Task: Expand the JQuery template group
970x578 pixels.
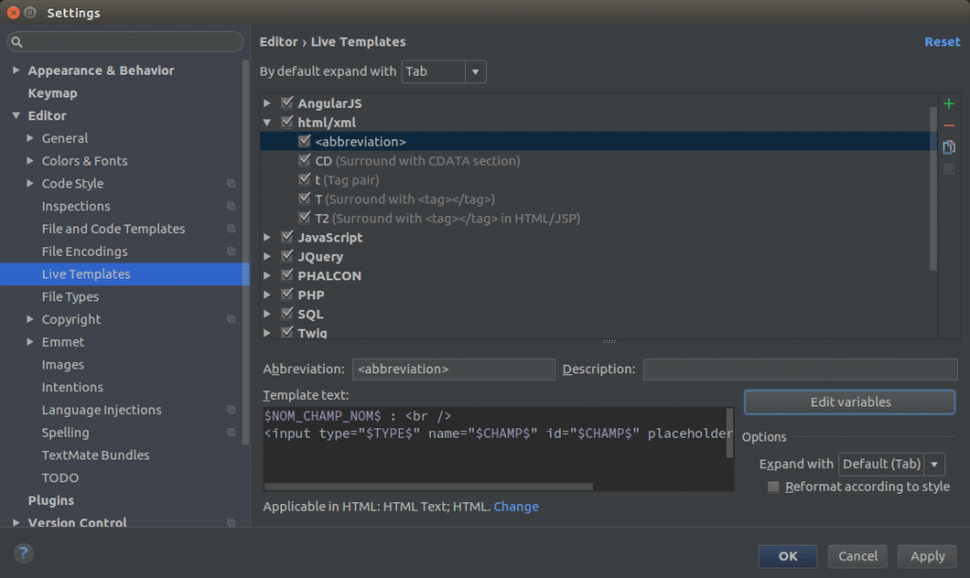Action: point(267,257)
